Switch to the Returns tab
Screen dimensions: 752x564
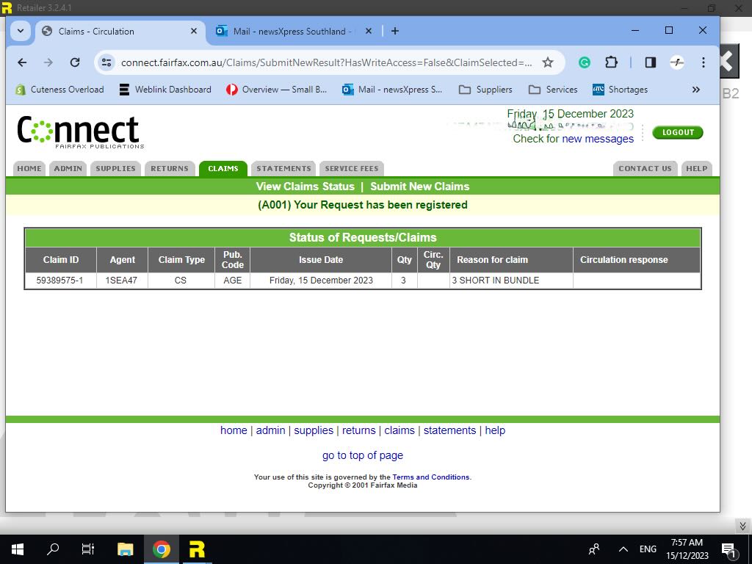[170, 168]
